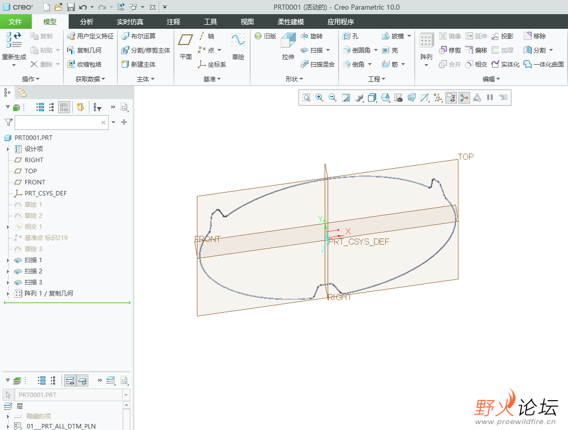Click the Coordinate System (坐标系) tool
The image size is (568, 430).
point(212,64)
